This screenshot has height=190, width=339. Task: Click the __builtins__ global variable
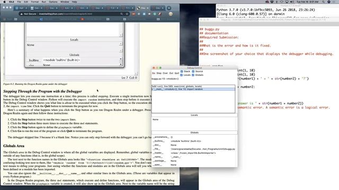159,141
